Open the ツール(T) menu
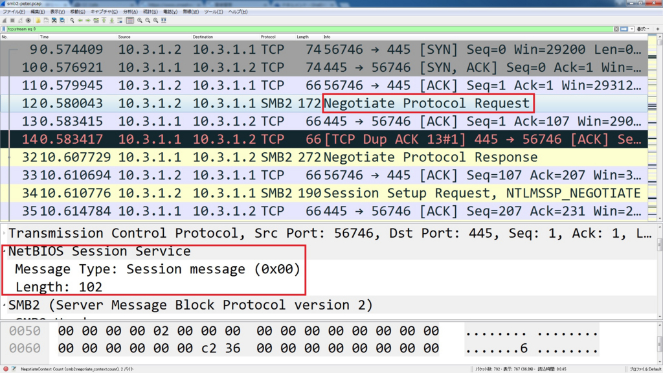 (214, 12)
